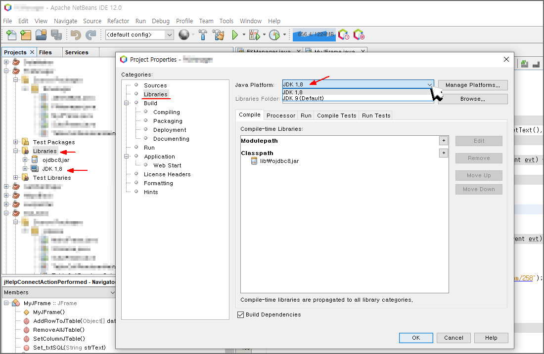Click the Redo arrow icon
The height and width of the screenshot is (354, 544).
click(91, 35)
